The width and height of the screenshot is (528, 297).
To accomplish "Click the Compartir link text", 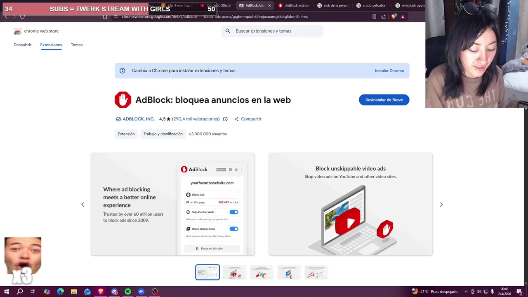I will [x=251, y=119].
